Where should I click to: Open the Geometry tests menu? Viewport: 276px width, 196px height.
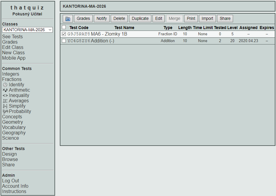pyautogui.click(x=12, y=122)
